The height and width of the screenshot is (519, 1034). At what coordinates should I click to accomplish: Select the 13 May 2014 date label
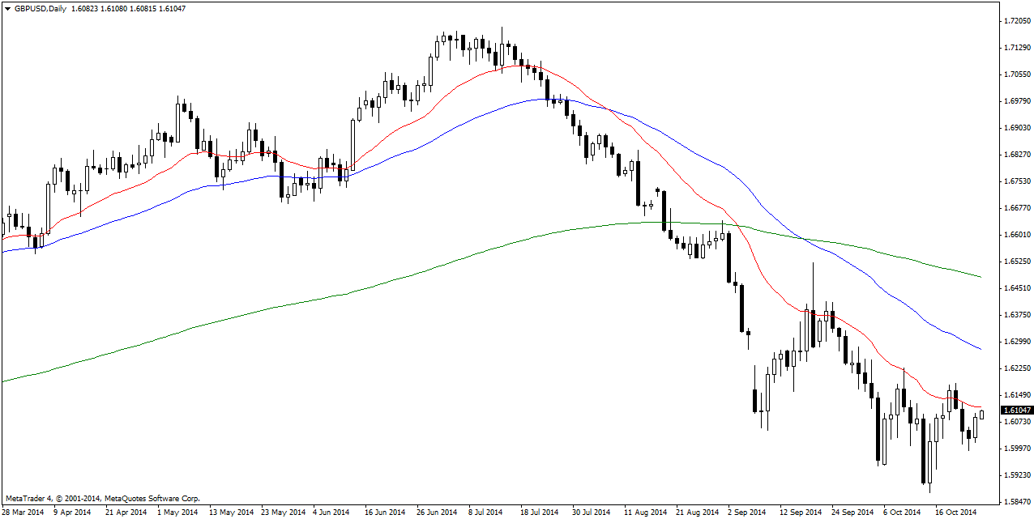click(x=232, y=513)
